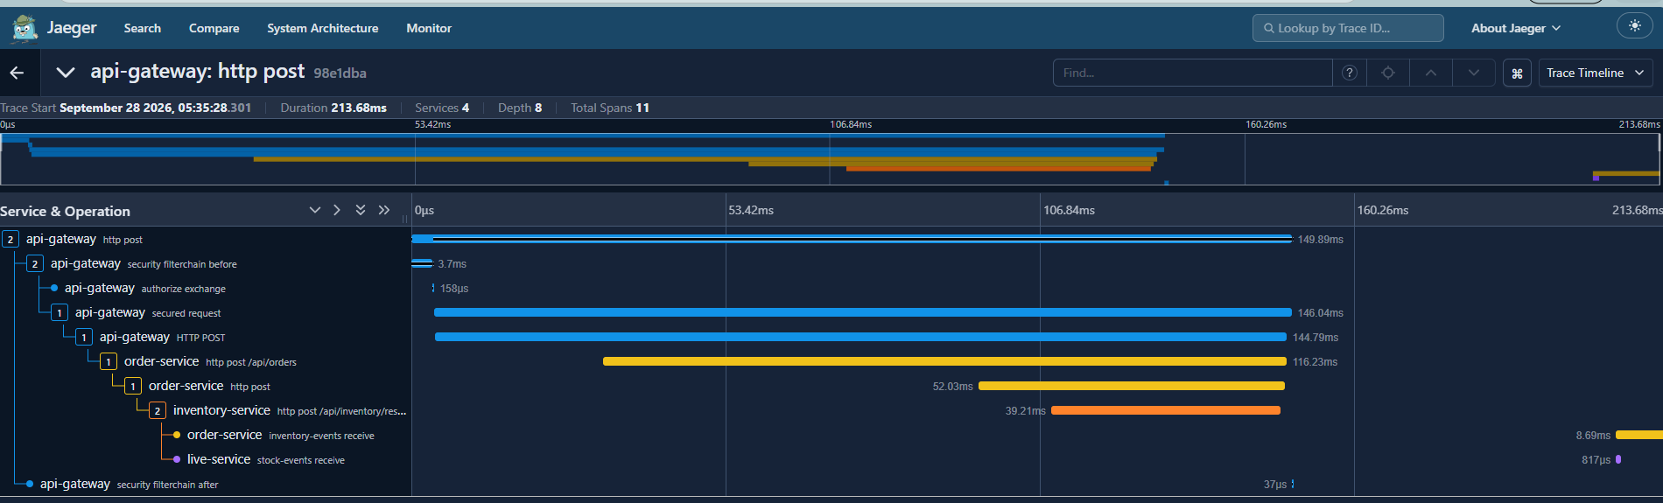Open the Monitor page
Image resolution: width=1663 pixels, height=503 pixels.
pos(429,28)
